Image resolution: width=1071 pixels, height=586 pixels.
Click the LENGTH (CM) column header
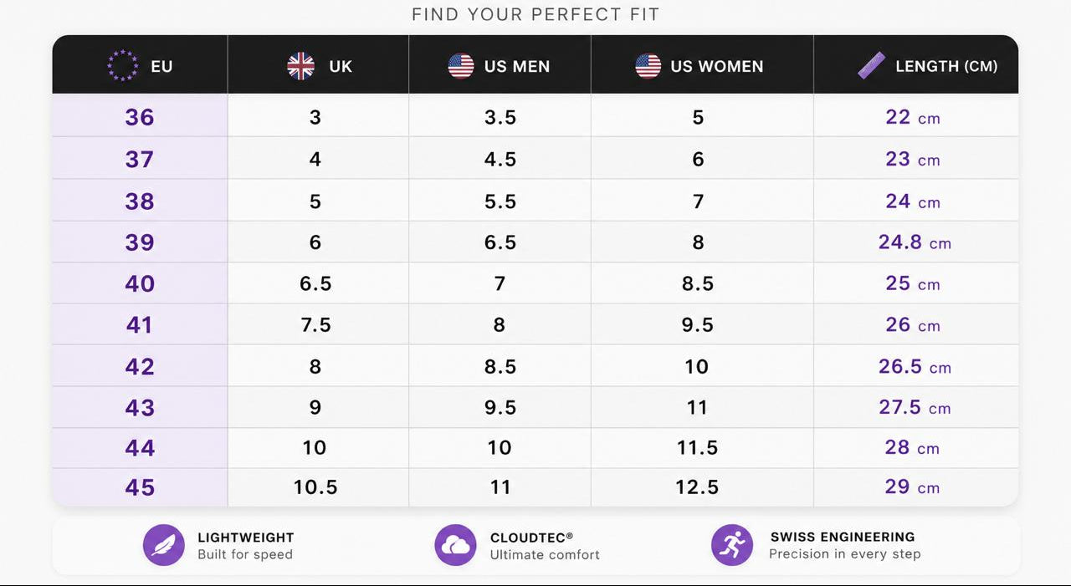(x=916, y=65)
